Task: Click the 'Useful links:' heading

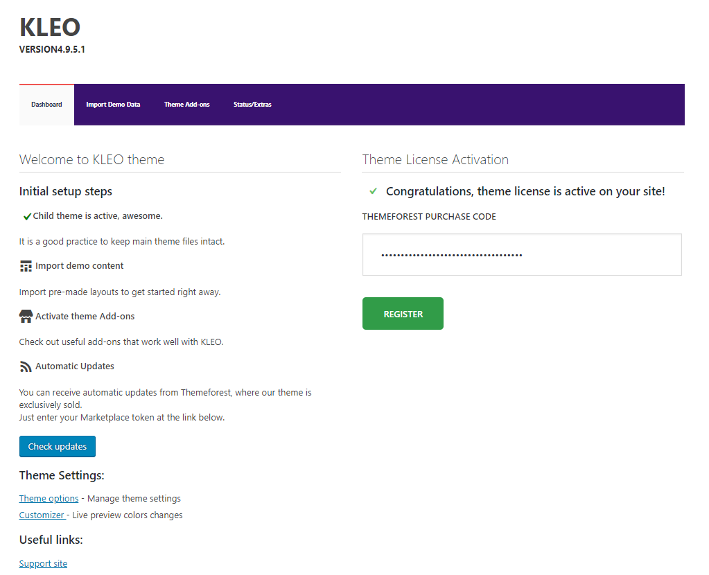Action: [x=51, y=540]
